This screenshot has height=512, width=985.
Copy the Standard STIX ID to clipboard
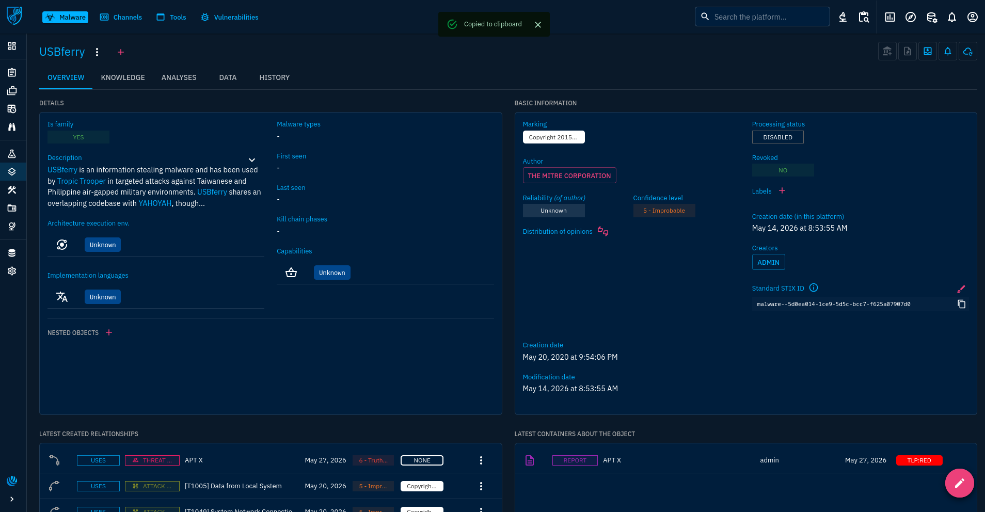[961, 304]
